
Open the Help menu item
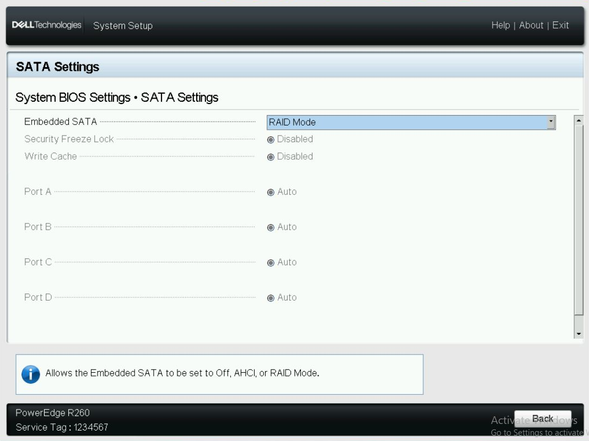click(502, 25)
